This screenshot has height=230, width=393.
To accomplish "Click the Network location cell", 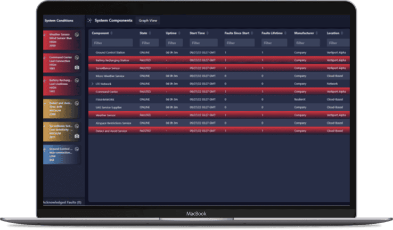I will coord(332,84).
